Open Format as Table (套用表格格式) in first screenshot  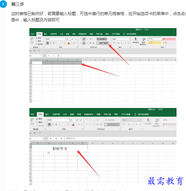(x=143, y=41)
